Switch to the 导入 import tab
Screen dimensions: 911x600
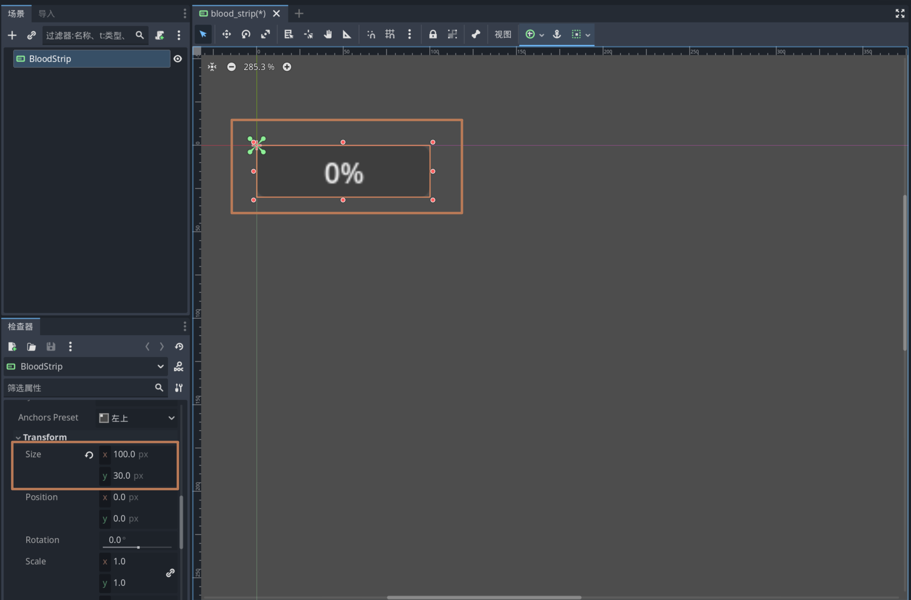tap(47, 14)
